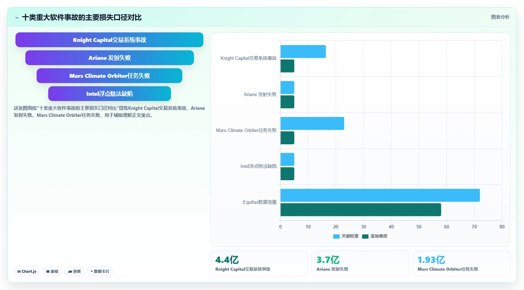Open the 数据卡片 tag

[100, 271]
